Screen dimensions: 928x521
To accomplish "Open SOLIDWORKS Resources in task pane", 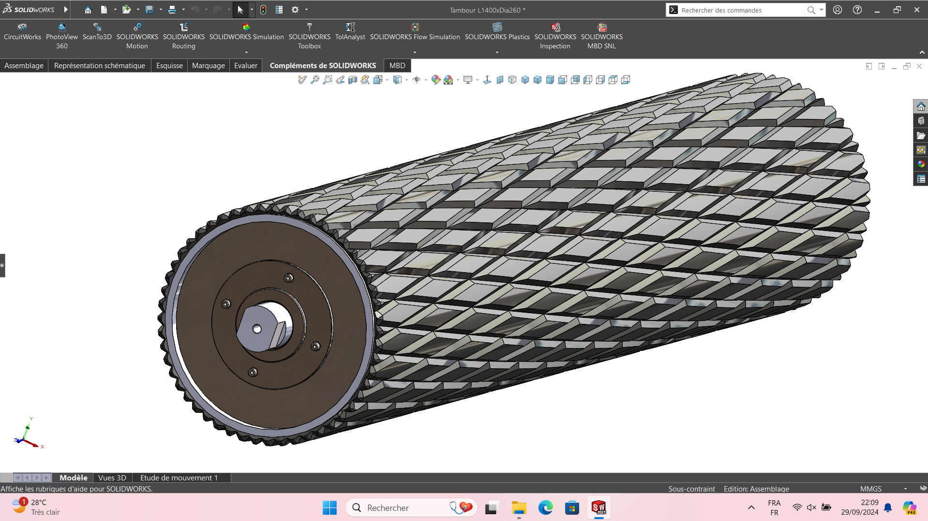I will point(921,106).
